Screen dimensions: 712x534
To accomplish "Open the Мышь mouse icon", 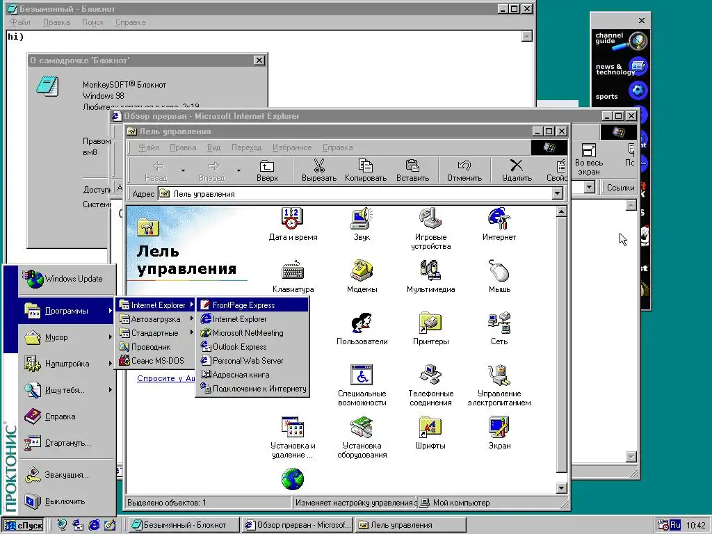I will [499, 276].
